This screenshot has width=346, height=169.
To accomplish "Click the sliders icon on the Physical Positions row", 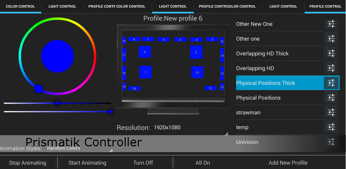I will pyautogui.click(x=331, y=98).
